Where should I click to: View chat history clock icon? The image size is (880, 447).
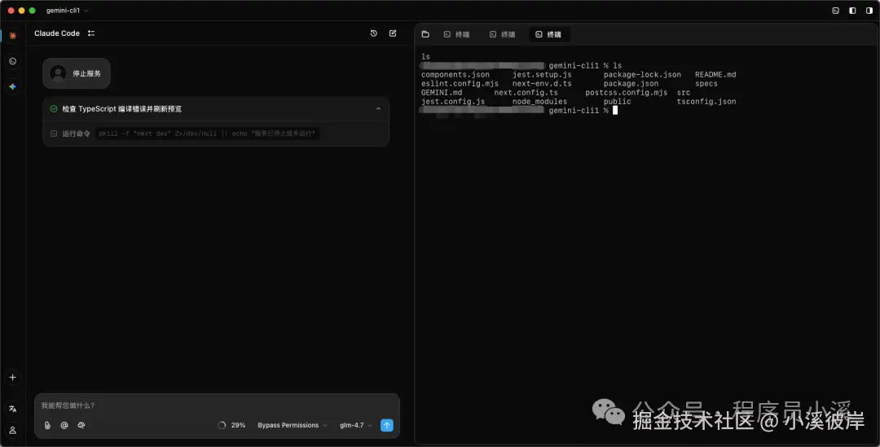coord(374,33)
